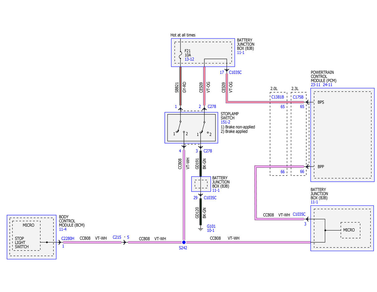Click the "2) Brake applied" note
This screenshot has height=292, width=377.
click(234, 132)
